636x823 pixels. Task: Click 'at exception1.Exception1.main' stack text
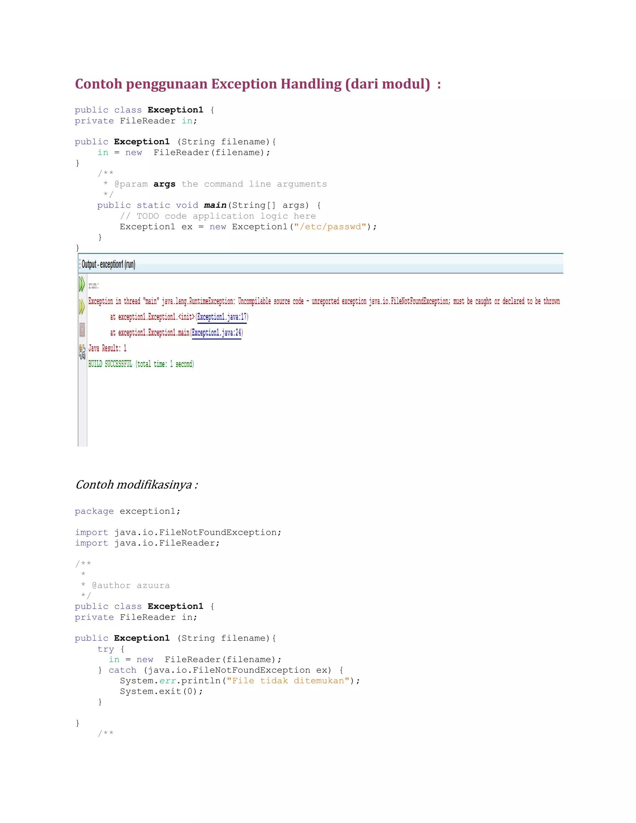(x=150, y=333)
